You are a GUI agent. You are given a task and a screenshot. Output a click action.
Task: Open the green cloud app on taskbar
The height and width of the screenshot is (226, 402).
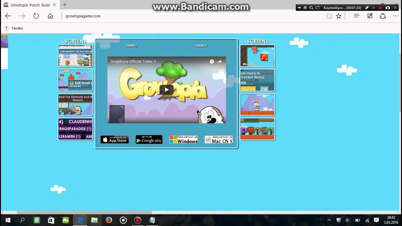(x=66, y=220)
